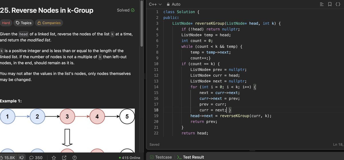Click the Hard difficulty tag
344x160 pixels.
6,23
